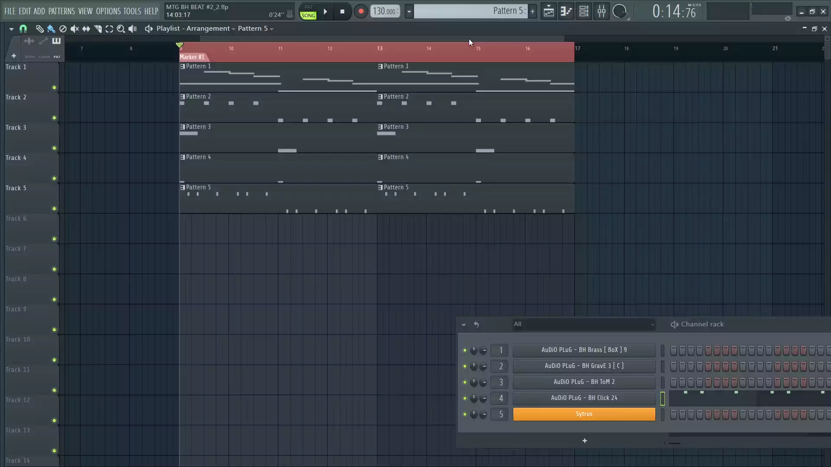Mute Track 1 using its green dot

click(x=54, y=88)
